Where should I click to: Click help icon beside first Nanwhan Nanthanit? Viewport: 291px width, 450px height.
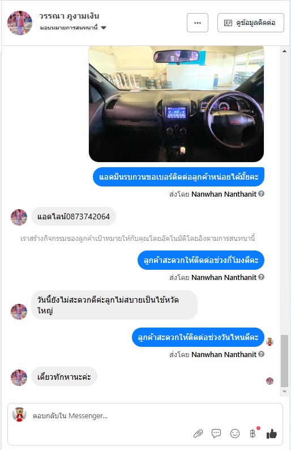click(261, 194)
